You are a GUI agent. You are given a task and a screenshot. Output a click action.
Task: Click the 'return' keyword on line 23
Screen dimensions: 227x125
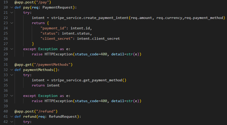click(38, 23)
